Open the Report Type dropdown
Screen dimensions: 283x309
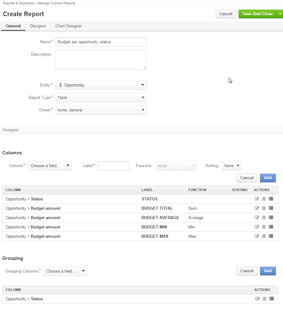[101, 97]
